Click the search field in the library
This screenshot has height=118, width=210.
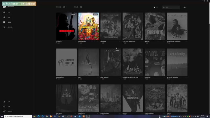[x=171, y=7]
